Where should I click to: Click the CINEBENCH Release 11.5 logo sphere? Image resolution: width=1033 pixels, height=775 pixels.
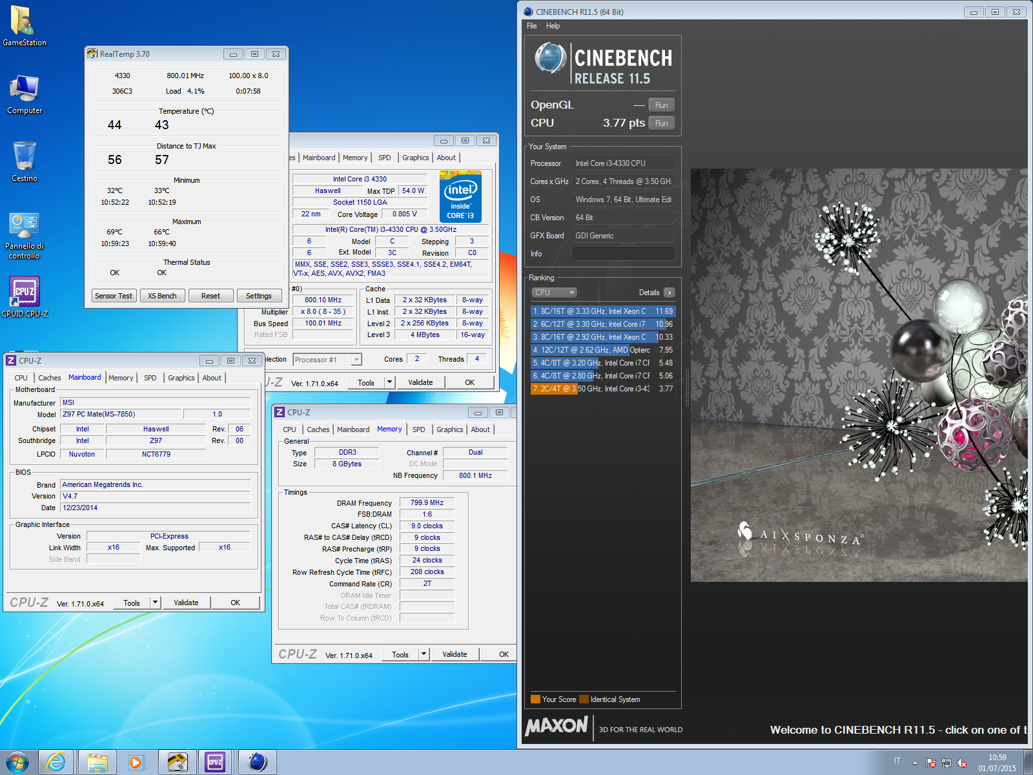[x=550, y=58]
